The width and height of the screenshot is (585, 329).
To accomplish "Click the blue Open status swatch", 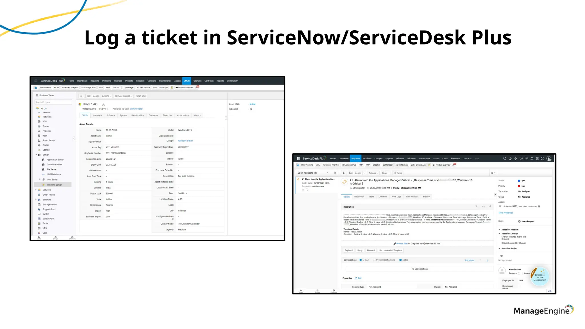I will pyautogui.click(x=519, y=180).
